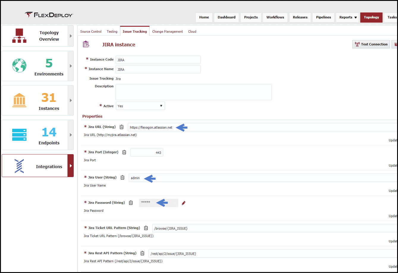Select the Issue Tracking tab
398x273 pixels.
click(x=135, y=31)
